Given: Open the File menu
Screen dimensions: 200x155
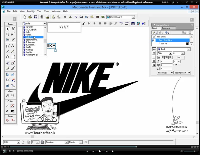Looking at the screenshot, I should pyautogui.click(x=9, y=11).
